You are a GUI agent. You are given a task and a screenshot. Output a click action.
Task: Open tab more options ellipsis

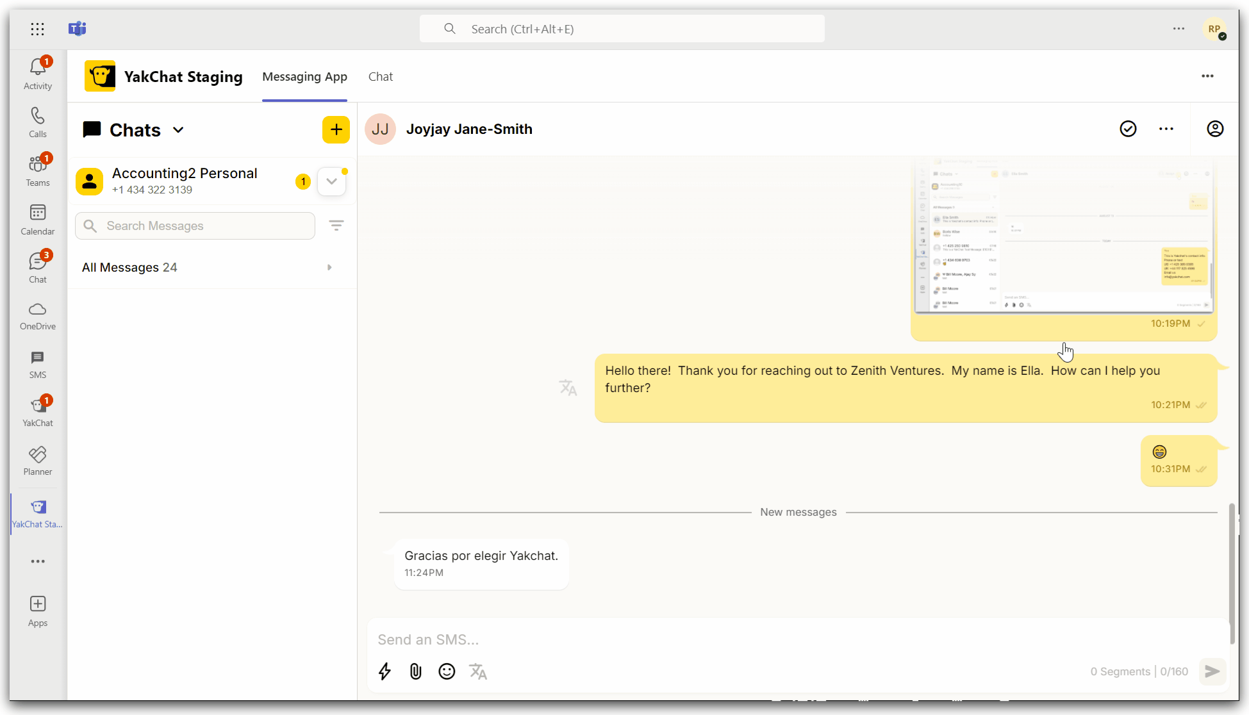coord(1207,76)
